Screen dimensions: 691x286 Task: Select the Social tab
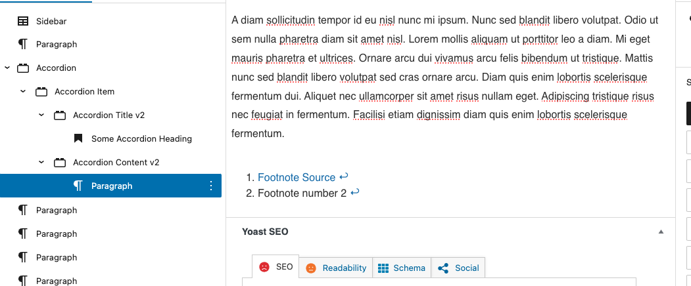(x=458, y=268)
